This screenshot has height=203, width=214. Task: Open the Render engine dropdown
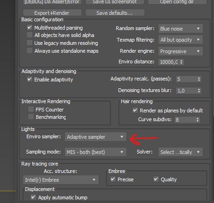coord(181,51)
